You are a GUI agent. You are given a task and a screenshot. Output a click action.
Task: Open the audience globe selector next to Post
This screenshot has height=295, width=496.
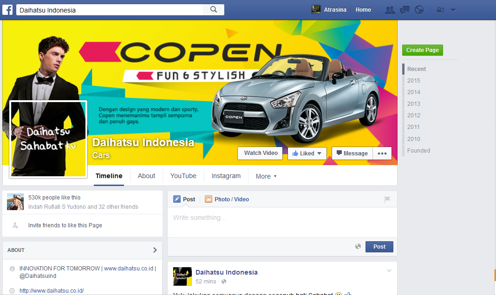pyautogui.click(x=358, y=246)
